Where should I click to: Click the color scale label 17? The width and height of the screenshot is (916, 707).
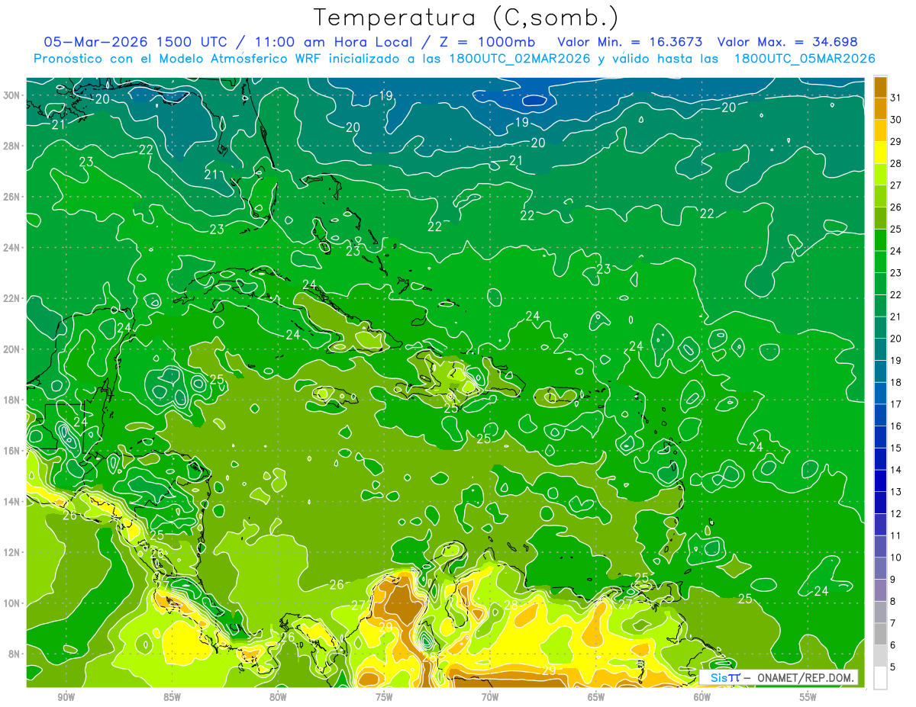coord(896,403)
